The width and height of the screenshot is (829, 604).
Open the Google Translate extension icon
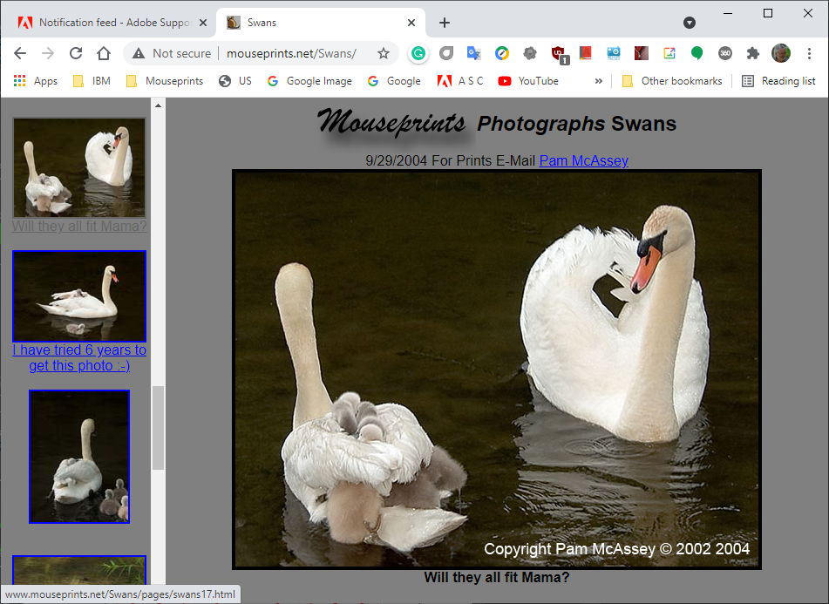[x=473, y=53]
